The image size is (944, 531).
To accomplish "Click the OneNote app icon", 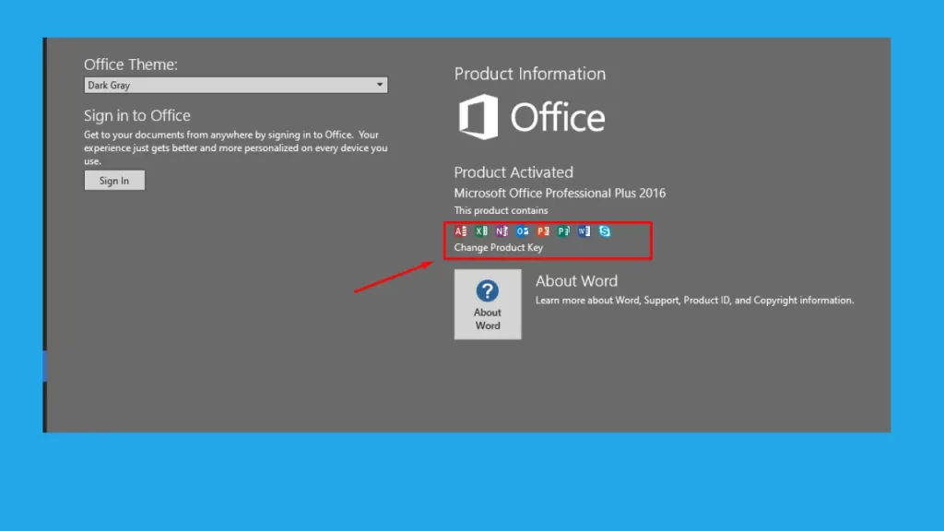I will [501, 231].
